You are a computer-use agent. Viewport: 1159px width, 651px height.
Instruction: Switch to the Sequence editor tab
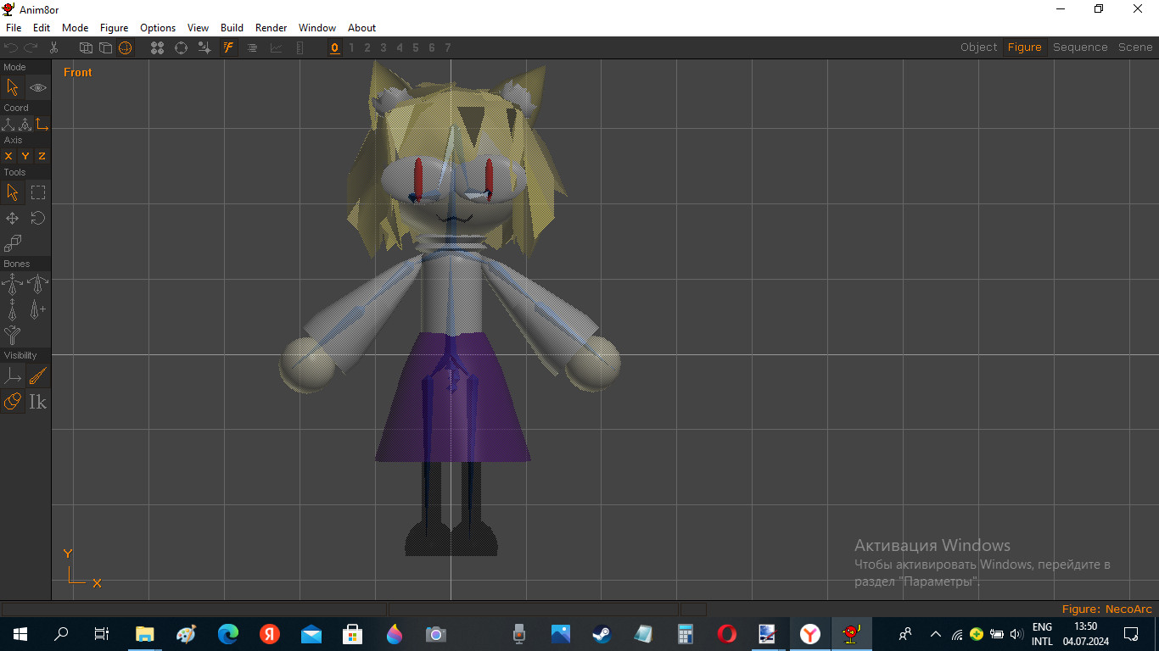[x=1080, y=47]
